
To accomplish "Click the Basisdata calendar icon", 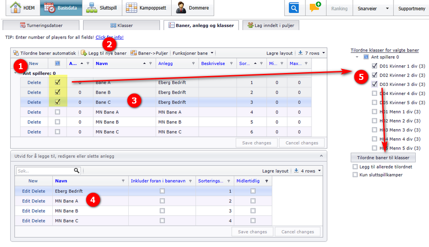I will tap(49, 8).
